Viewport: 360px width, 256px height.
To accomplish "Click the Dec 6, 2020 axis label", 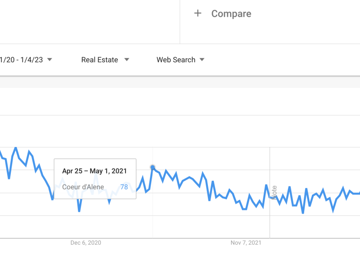I will (x=85, y=242).
